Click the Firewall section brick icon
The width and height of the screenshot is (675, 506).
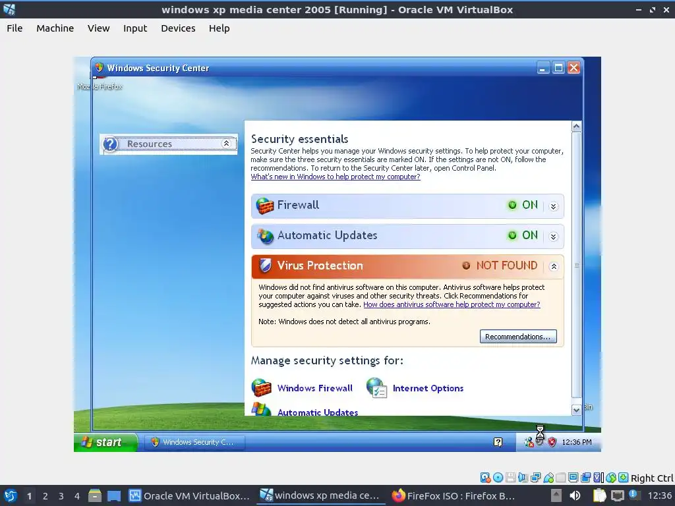pos(265,206)
